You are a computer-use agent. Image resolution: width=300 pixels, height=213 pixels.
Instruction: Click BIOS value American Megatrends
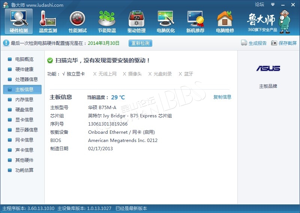click(123, 141)
